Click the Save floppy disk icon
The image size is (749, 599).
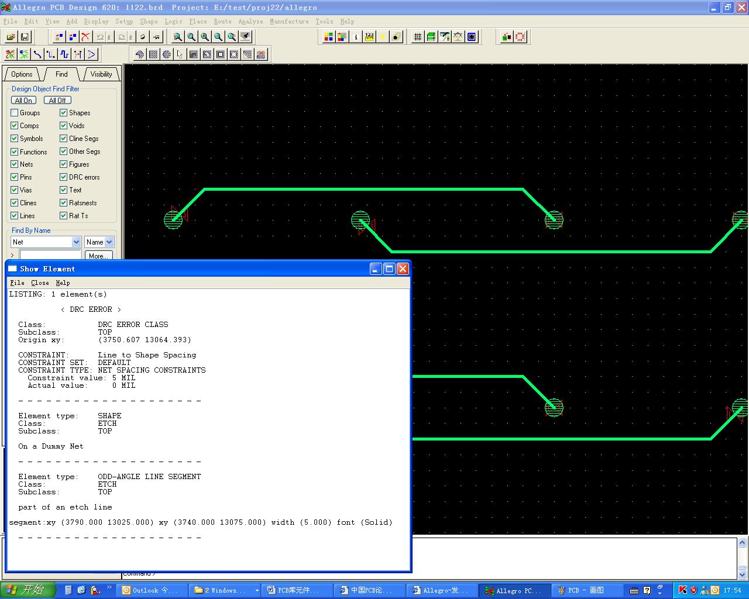point(25,37)
